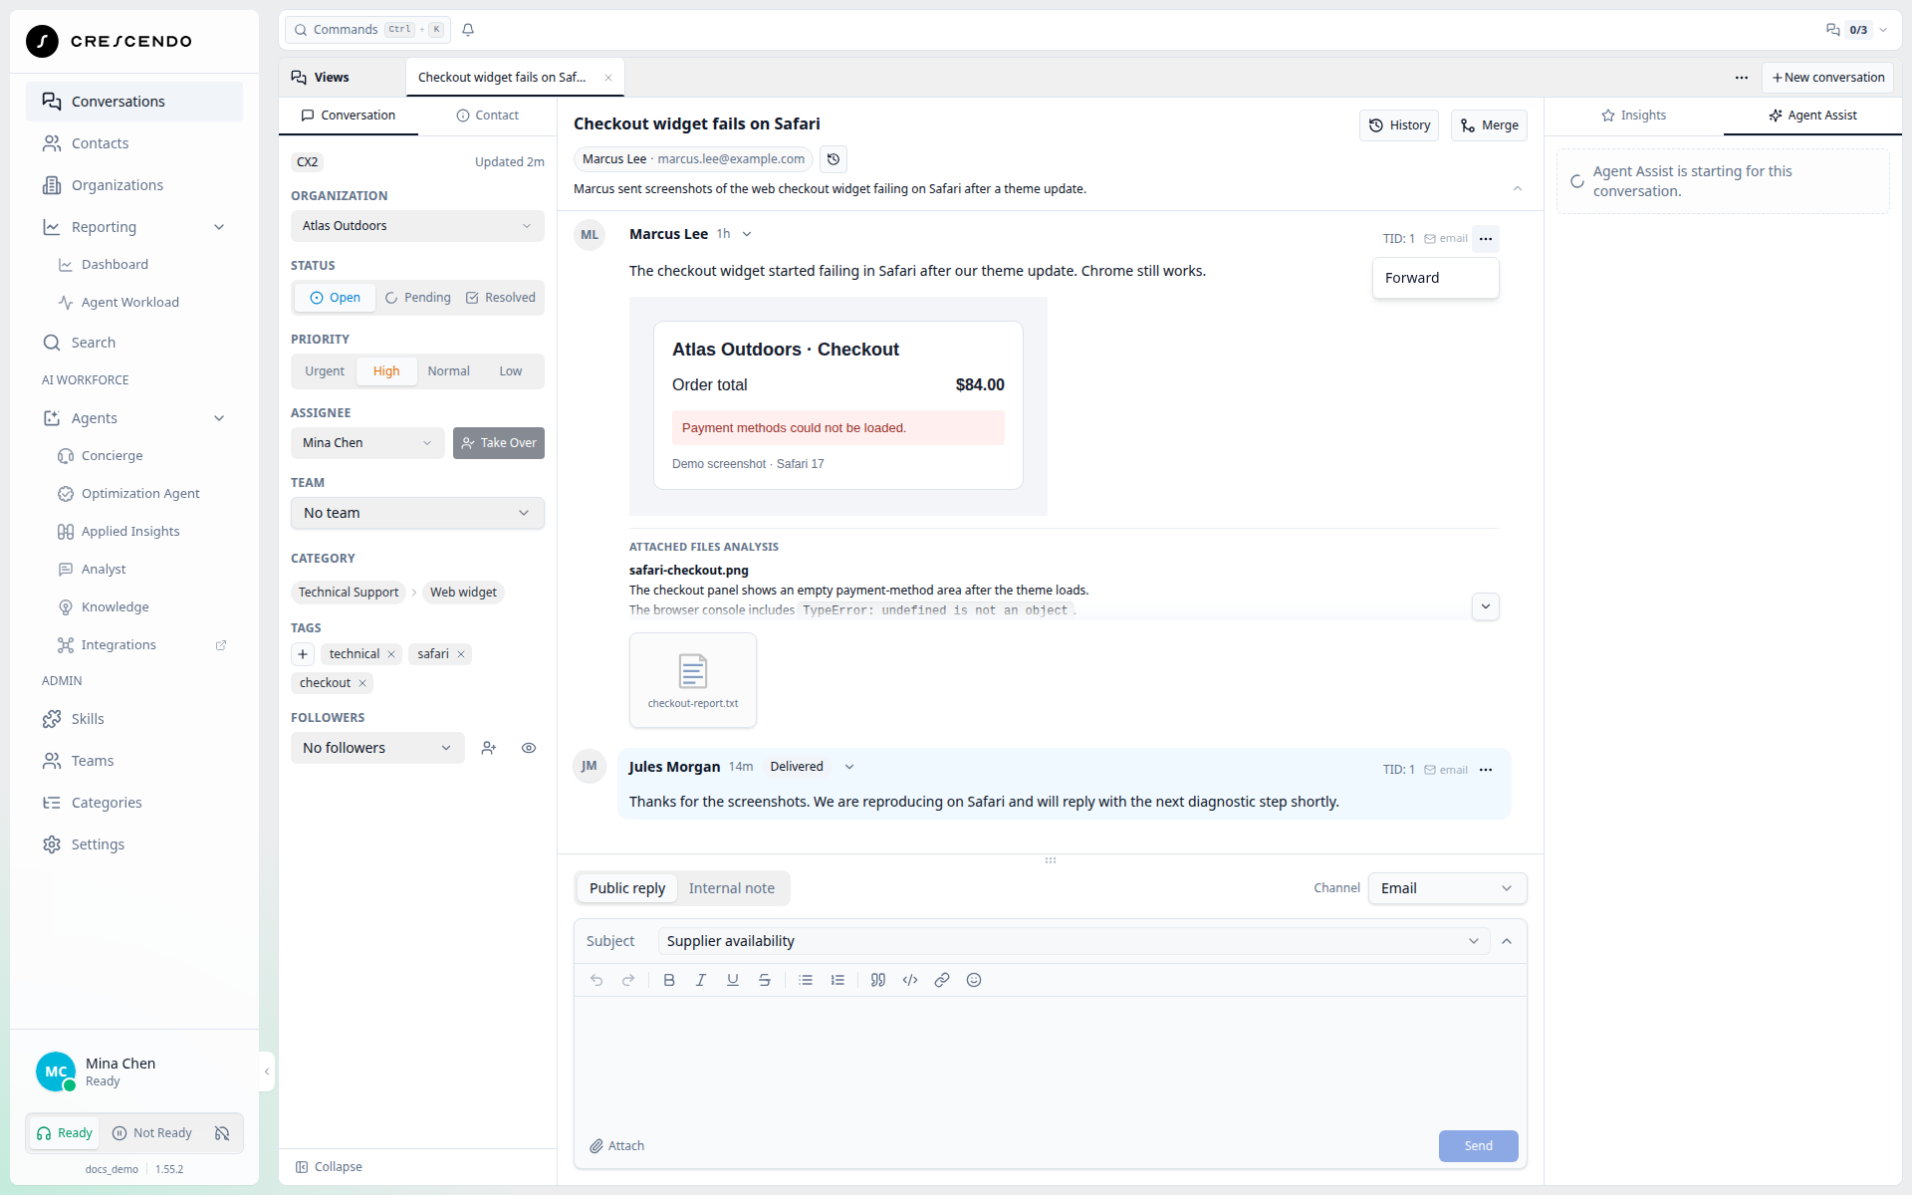The height and width of the screenshot is (1195, 1912).
Task: Set priority to Normal
Action: coord(449,371)
